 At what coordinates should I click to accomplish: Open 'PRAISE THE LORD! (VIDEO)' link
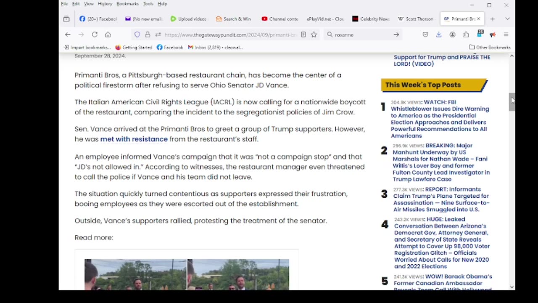coord(442,60)
